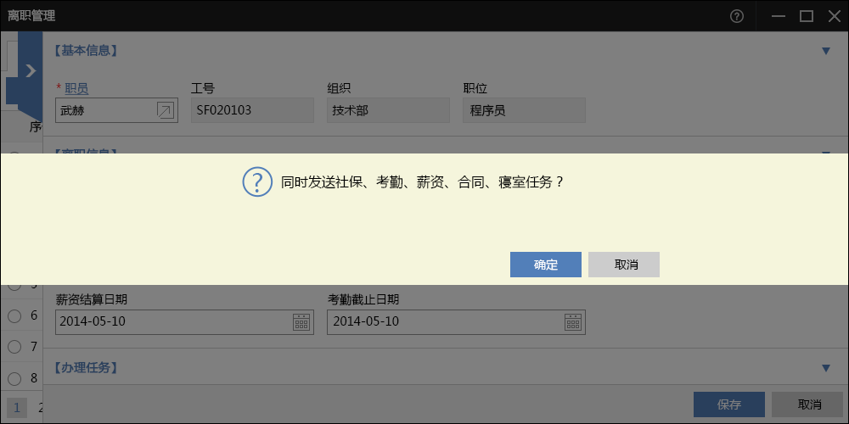Maximize the 离职管理 window

tap(806, 15)
